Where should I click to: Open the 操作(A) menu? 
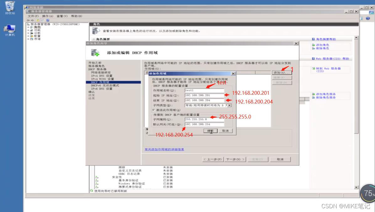point(48,16)
